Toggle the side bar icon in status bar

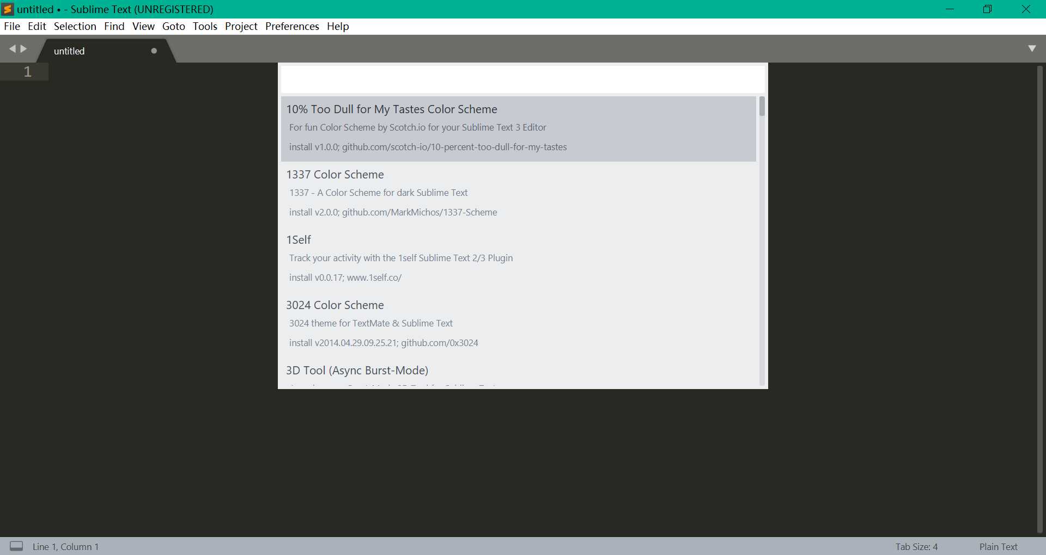tap(16, 546)
